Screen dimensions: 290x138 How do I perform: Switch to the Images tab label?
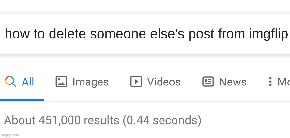click(x=90, y=82)
